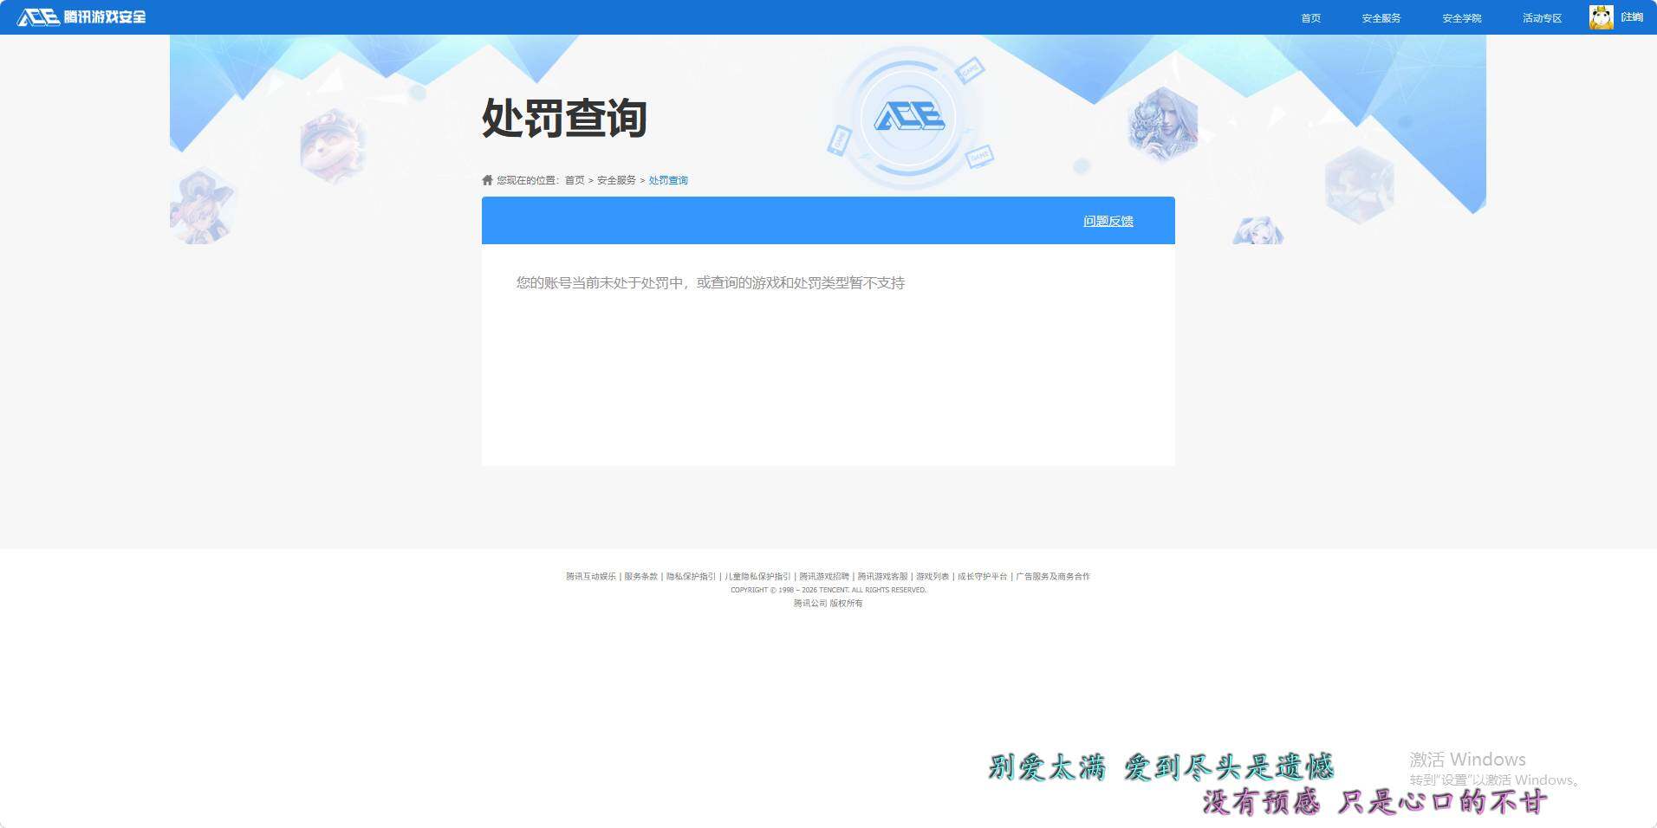The image size is (1657, 828).
Task: Click the 处罚查询 page heading
Action: click(x=564, y=118)
